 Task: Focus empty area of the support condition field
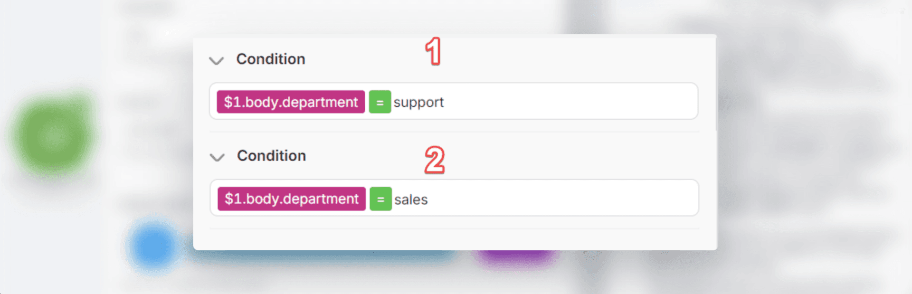tap(570, 102)
